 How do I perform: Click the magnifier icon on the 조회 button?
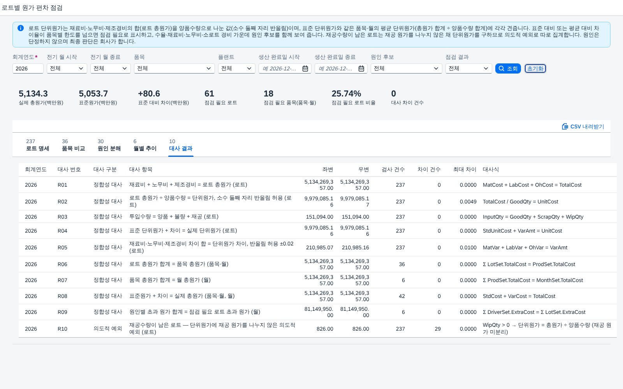(x=502, y=68)
